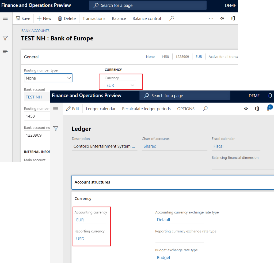Select the Edit pencil icon on the Ledger page
This screenshot has width=274, height=263.
pos(73,108)
